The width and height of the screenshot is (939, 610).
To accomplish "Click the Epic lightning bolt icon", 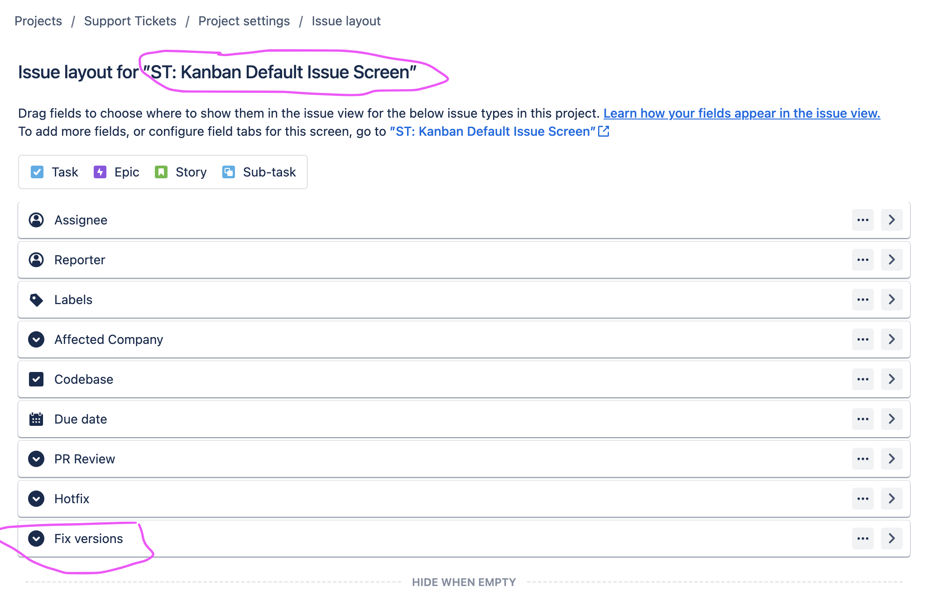I will point(99,172).
